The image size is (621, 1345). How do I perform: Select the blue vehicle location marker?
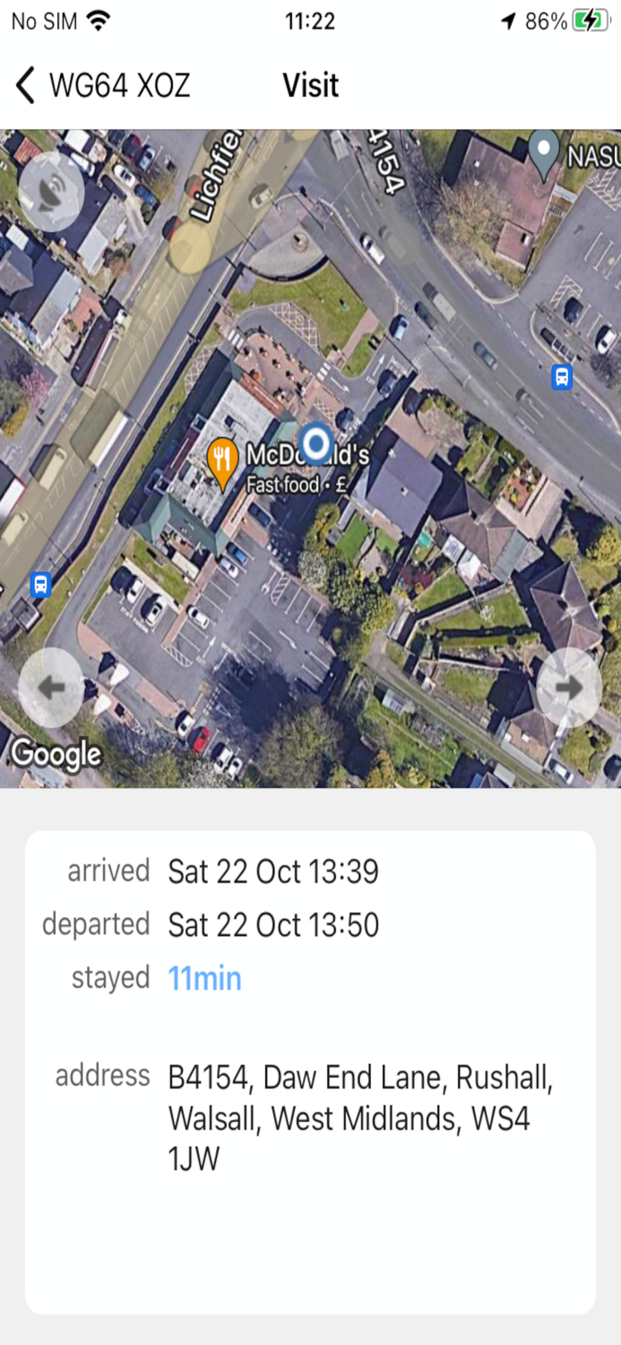tap(315, 443)
